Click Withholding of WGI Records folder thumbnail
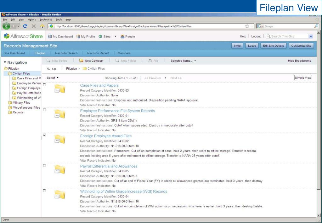This screenshot has width=322, height=223. click(x=60, y=195)
